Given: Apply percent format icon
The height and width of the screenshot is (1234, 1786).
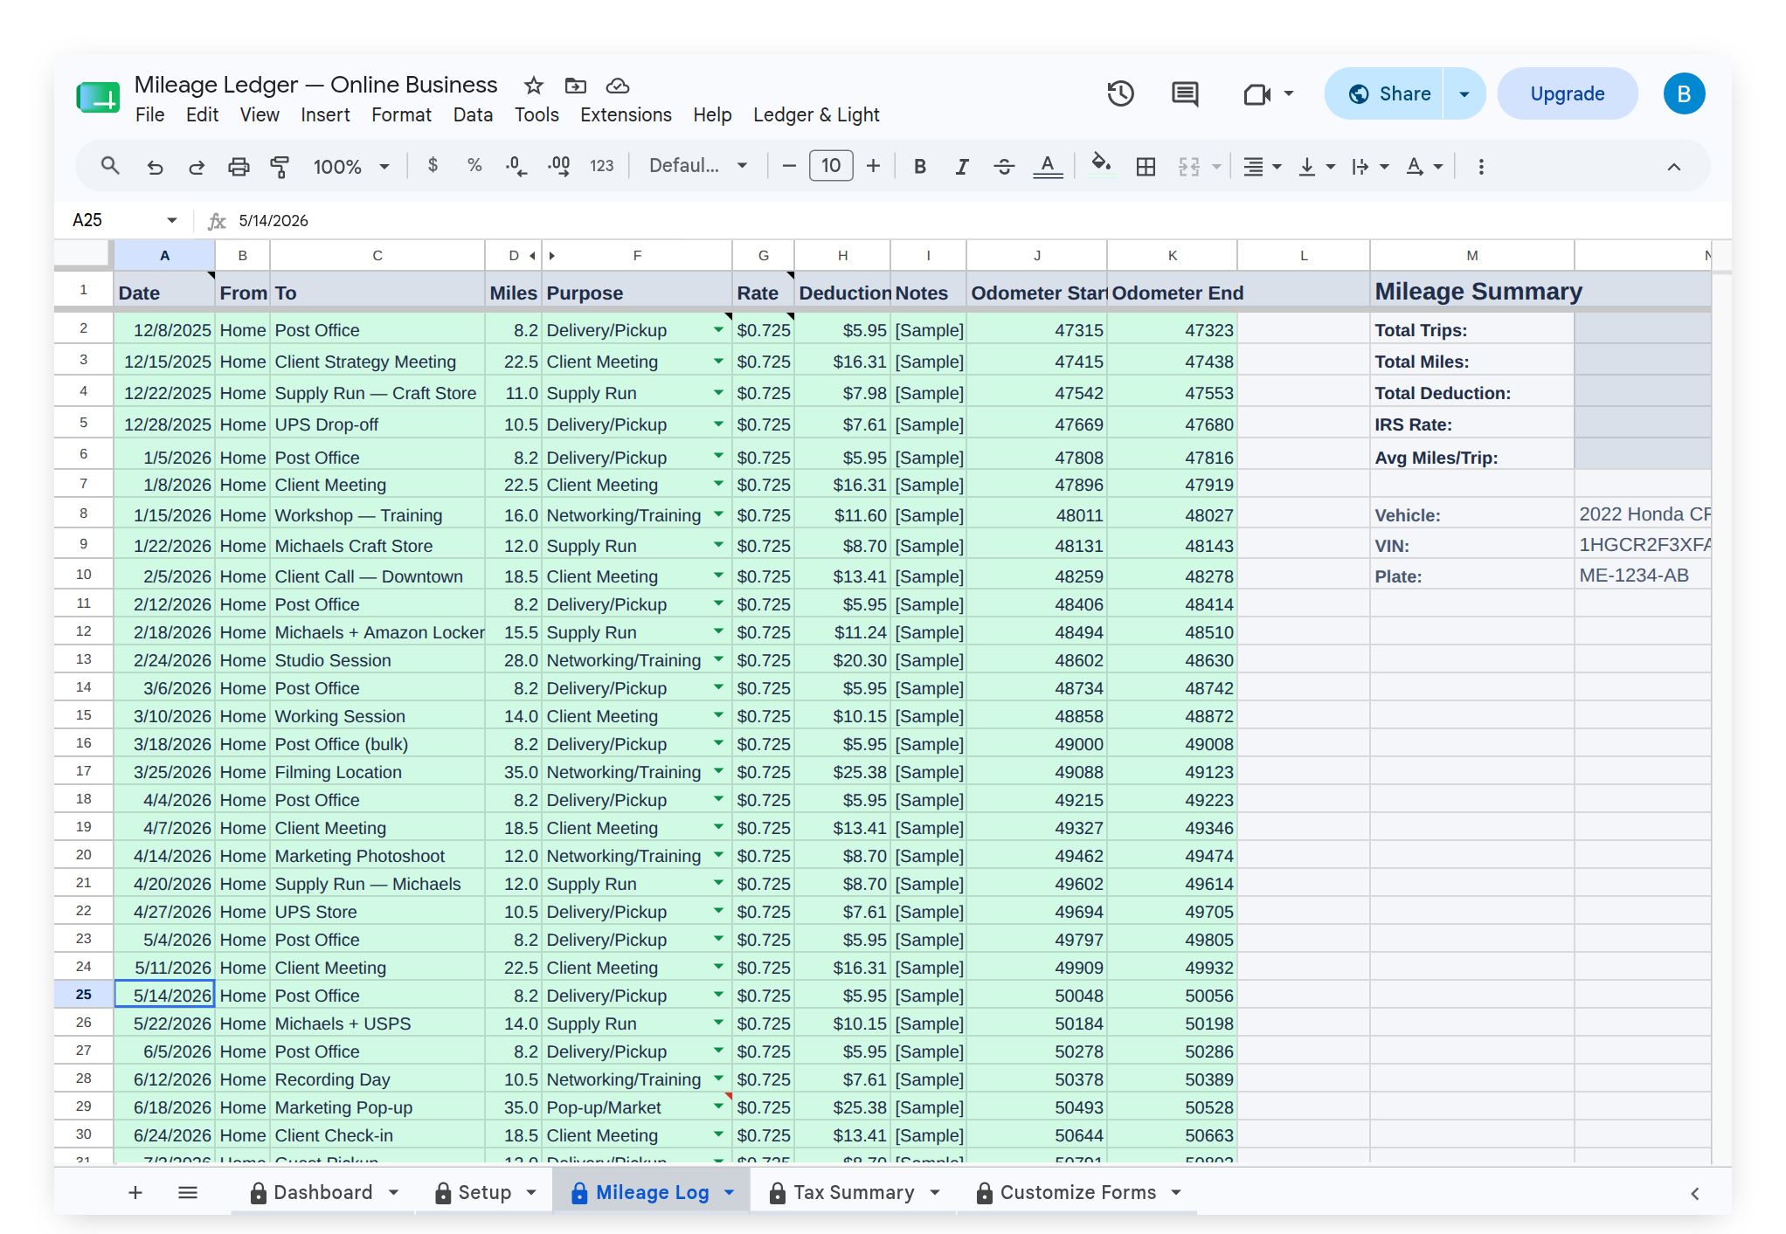Looking at the screenshot, I should pos(474,165).
